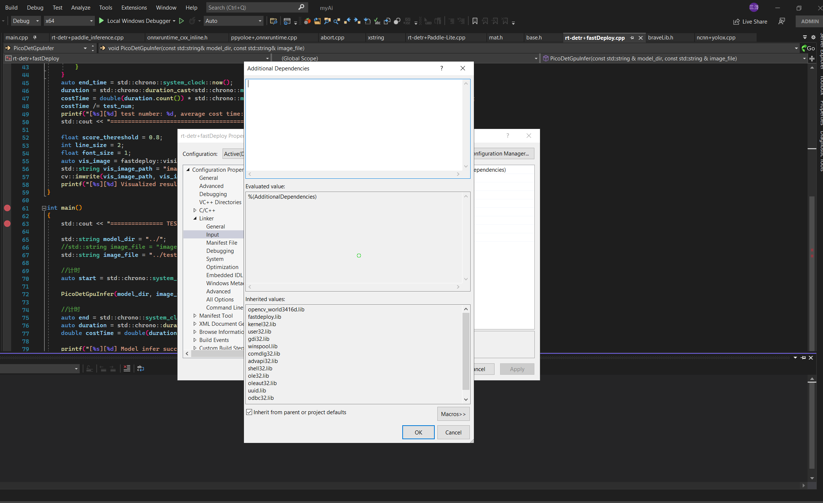This screenshot has width=823, height=503.
Task: Open the Build menu
Action: 11,7
